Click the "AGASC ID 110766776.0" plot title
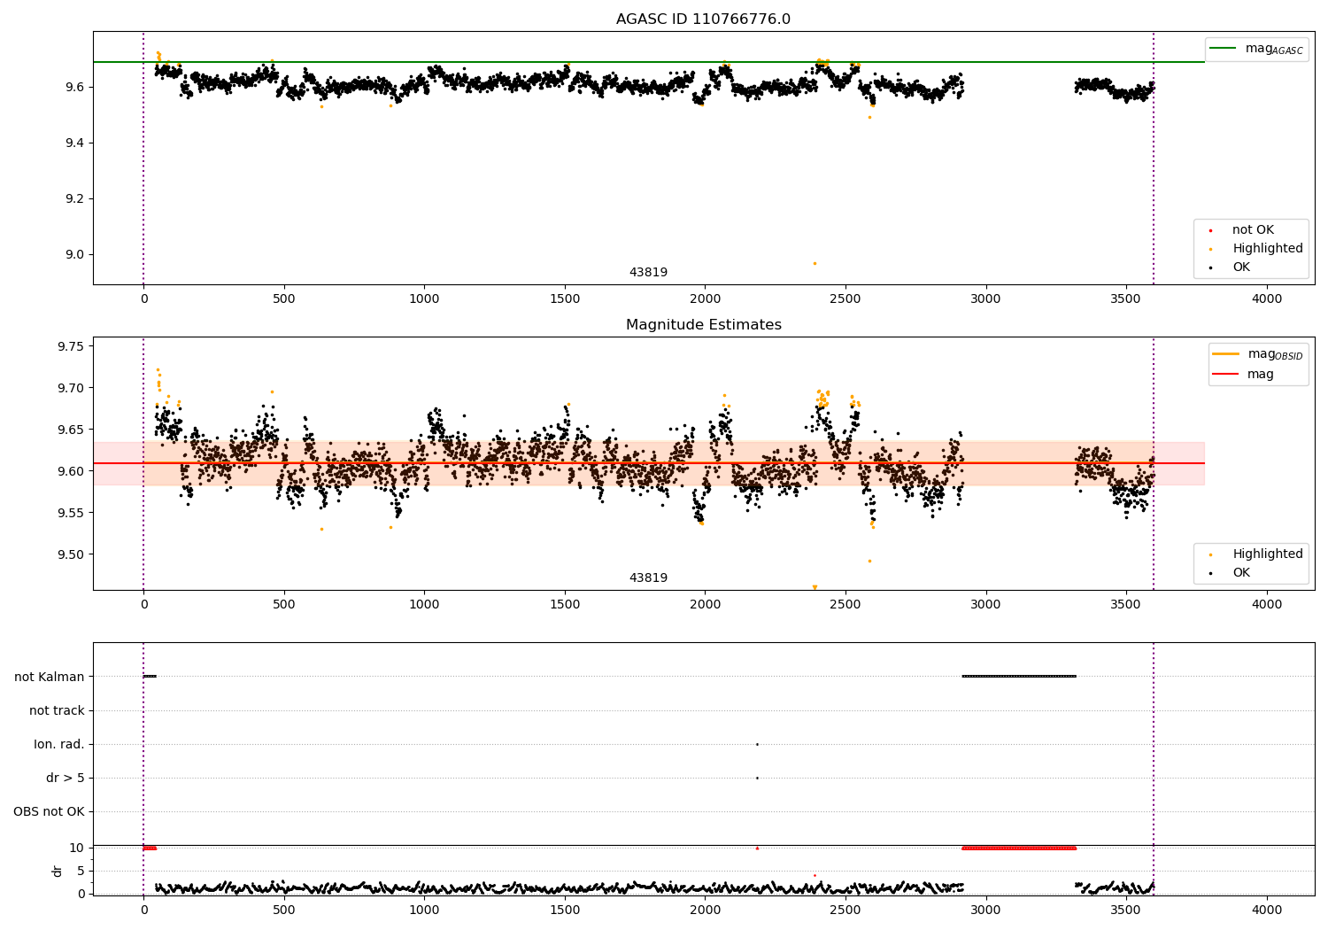 [x=703, y=19]
